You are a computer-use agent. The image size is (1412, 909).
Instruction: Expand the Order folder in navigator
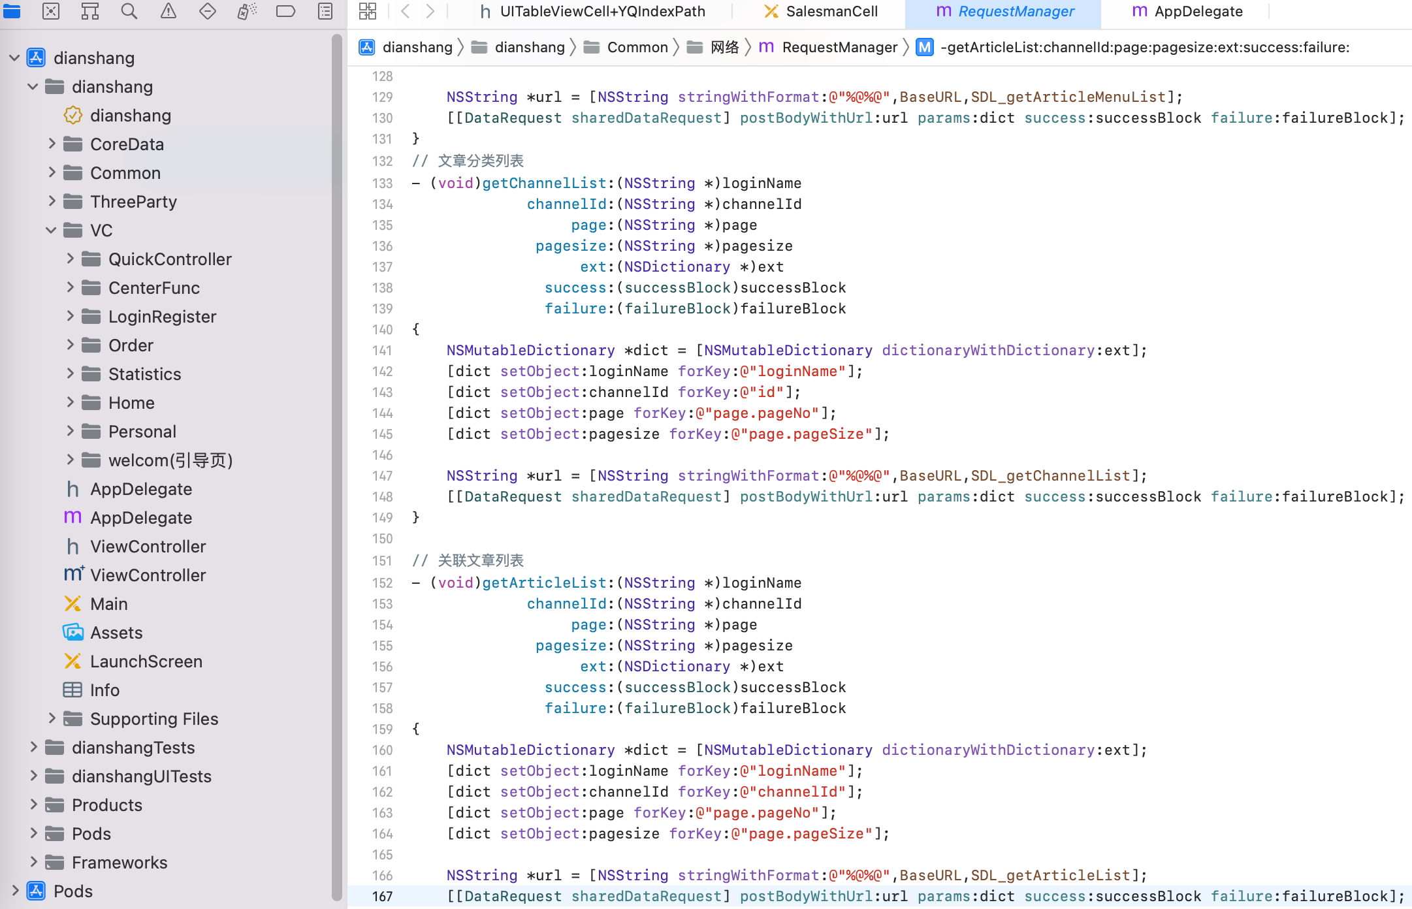(x=68, y=345)
